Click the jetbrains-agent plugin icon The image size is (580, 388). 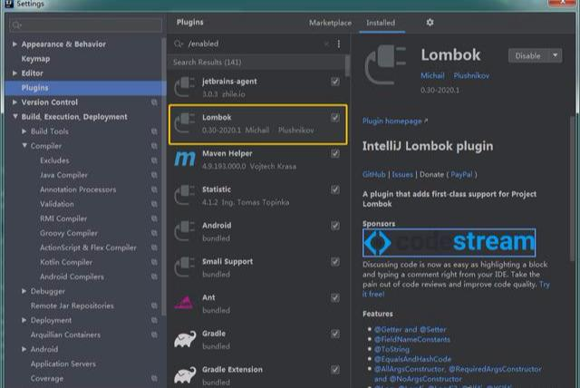[184, 87]
